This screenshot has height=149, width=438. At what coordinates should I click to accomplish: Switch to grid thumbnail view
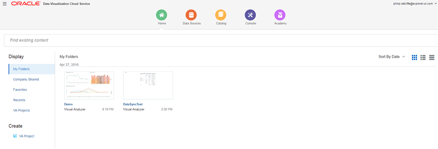click(414, 57)
